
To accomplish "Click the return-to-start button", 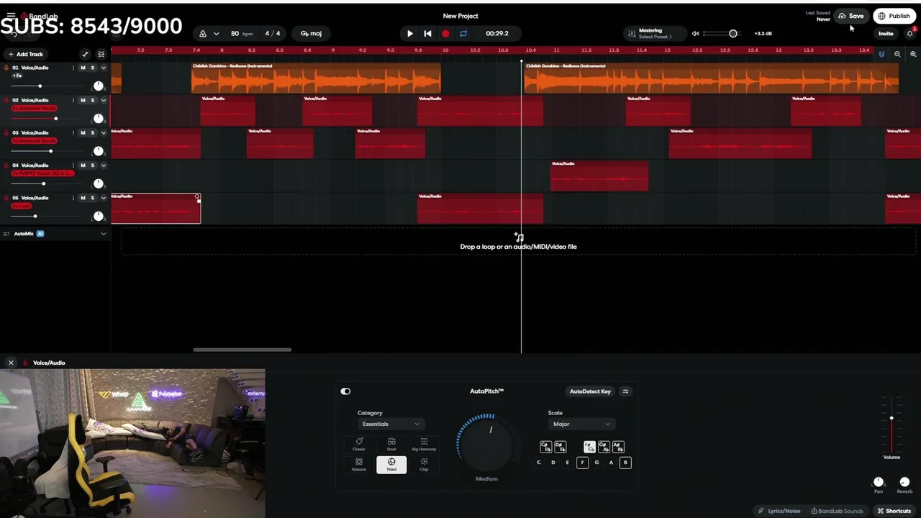I will click(427, 33).
